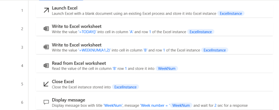Click the Display message speech bubble icon
279x110 pixels.
(x=46, y=102)
